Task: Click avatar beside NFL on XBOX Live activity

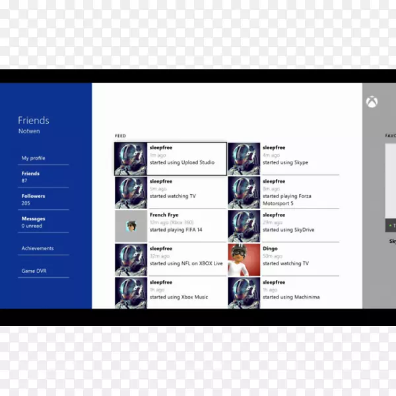Action: [x=131, y=259]
